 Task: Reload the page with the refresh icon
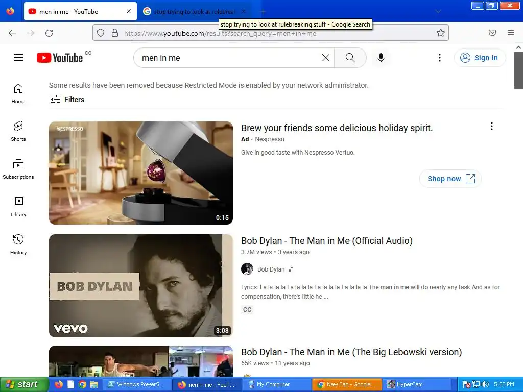coord(49,33)
